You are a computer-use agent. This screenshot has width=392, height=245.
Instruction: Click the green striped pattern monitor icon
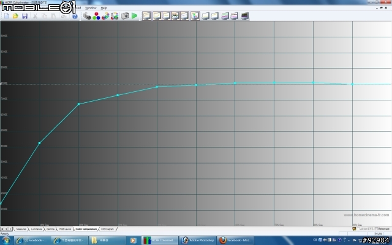(225, 16)
